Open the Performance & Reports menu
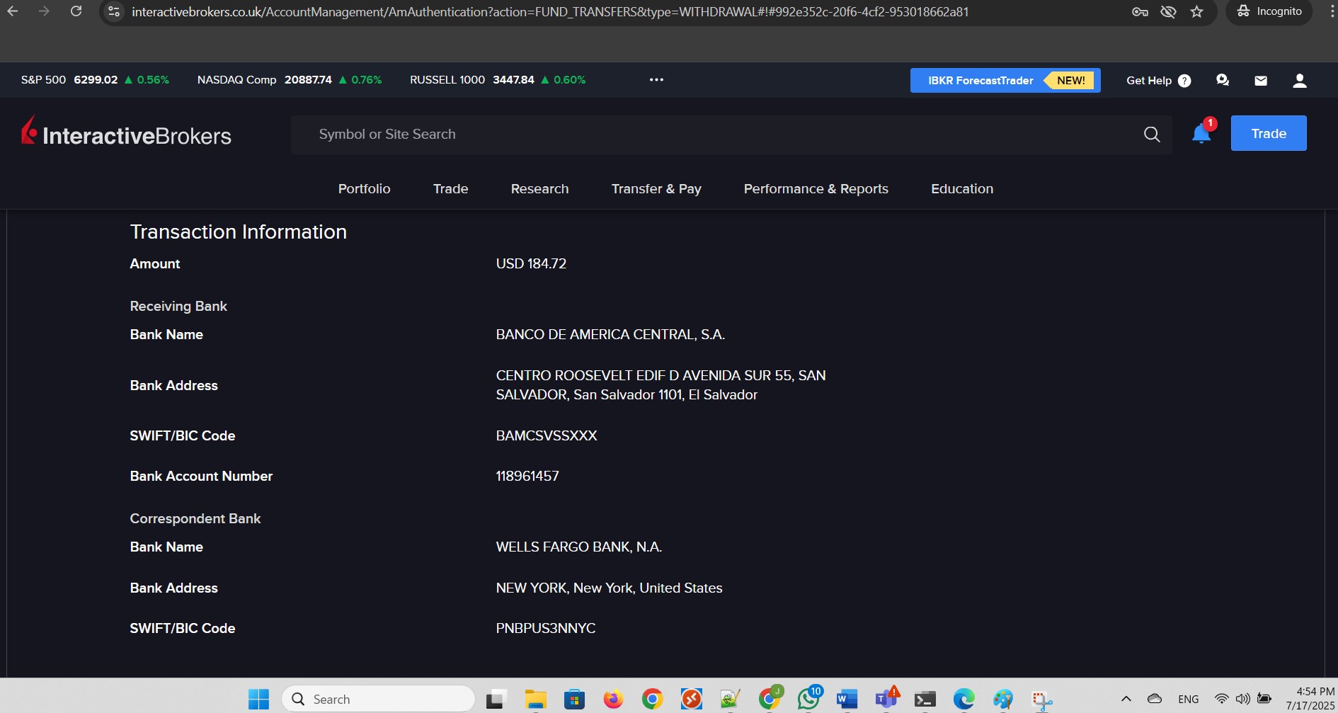The height and width of the screenshot is (713, 1338). [816, 189]
